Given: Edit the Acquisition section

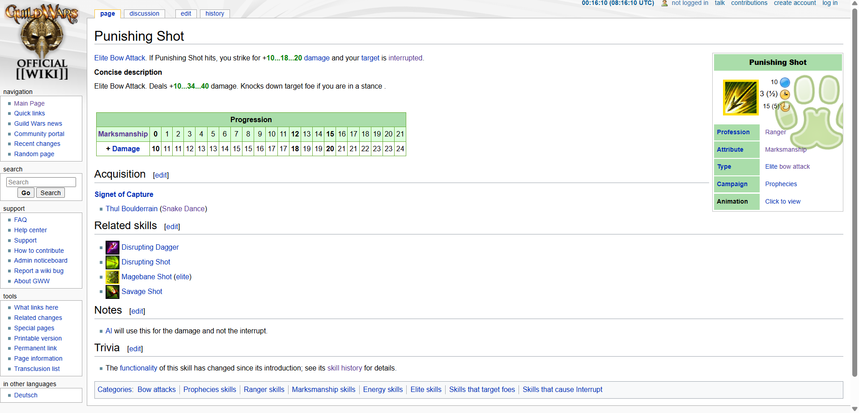Looking at the screenshot, I should coord(161,175).
